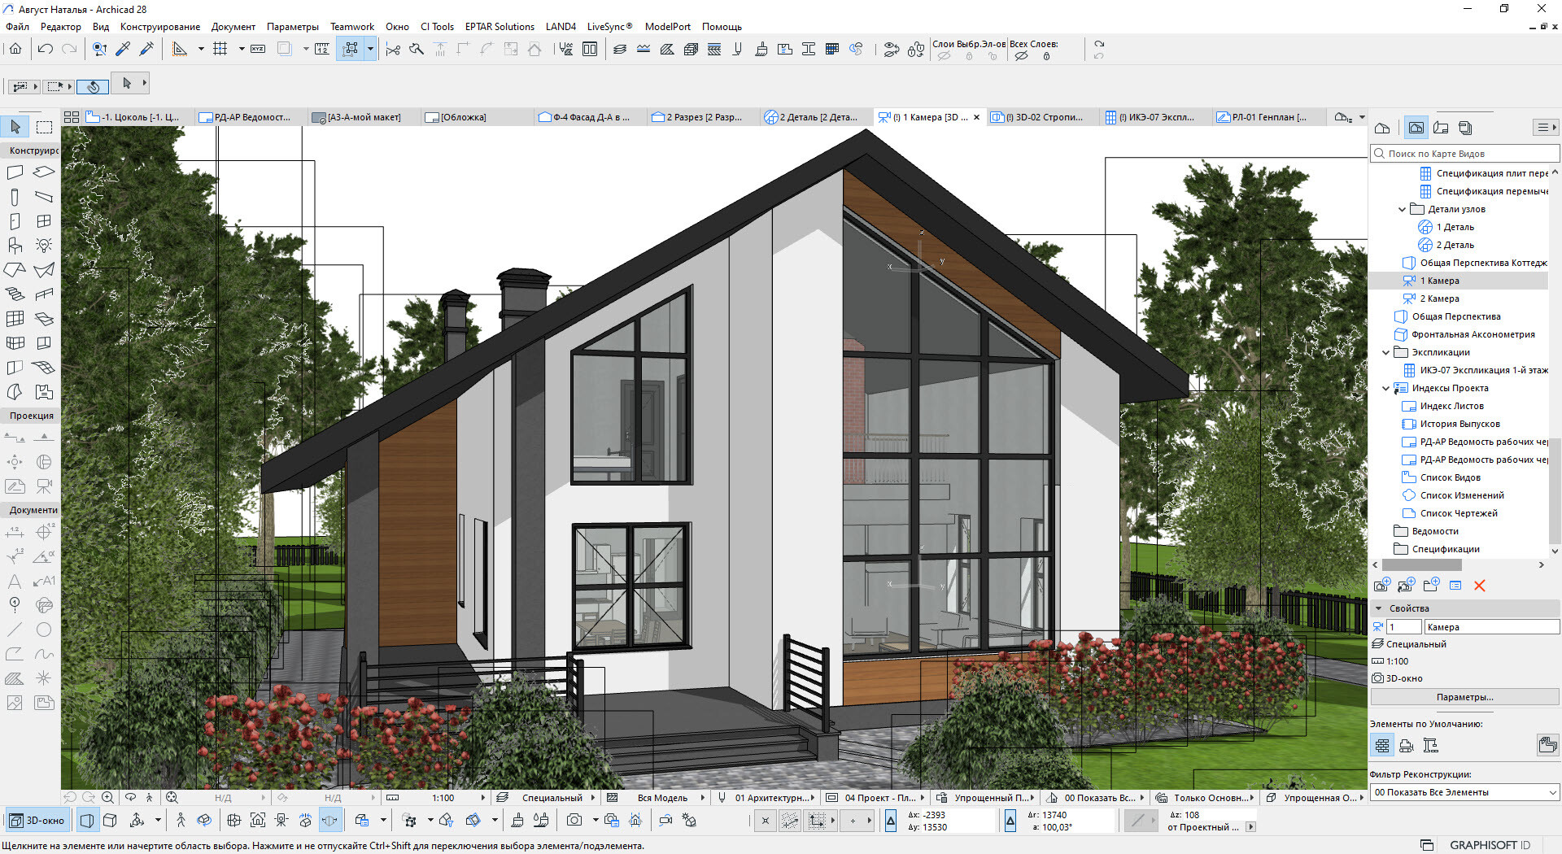The width and height of the screenshot is (1562, 854).
Task: Open the Фильтр Реконструкции dropdown
Action: (x=1464, y=792)
